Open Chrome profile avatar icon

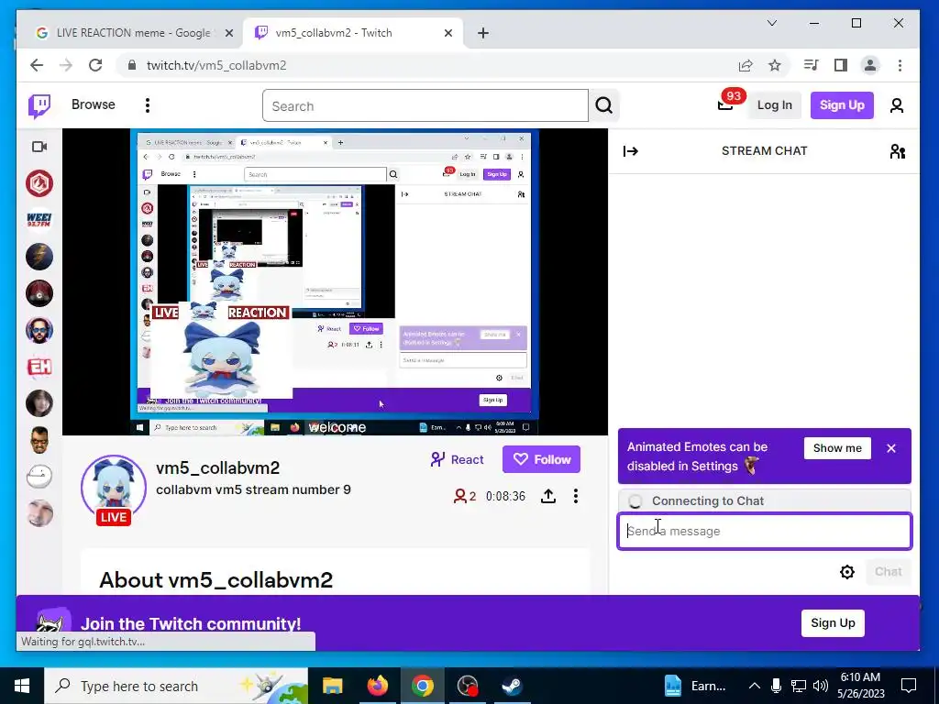(870, 65)
